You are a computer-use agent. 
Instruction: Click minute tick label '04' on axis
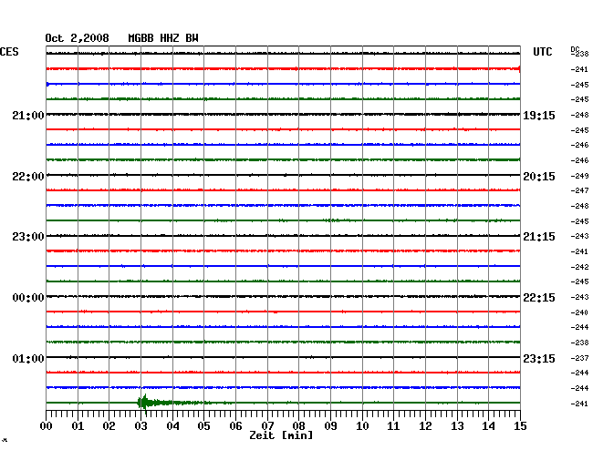pyautogui.click(x=172, y=426)
